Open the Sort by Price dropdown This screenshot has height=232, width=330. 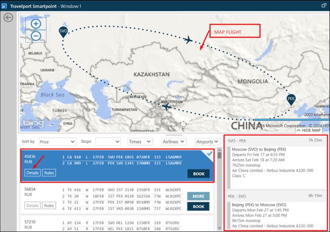tap(57, 142)
